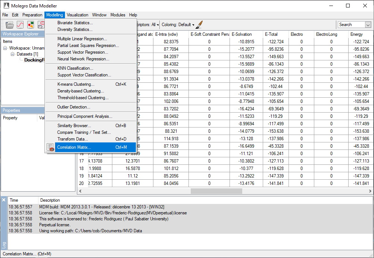The width and height of the screenshot is (374, 258).
Task: Click the Property column header
Action: point(19,118)
